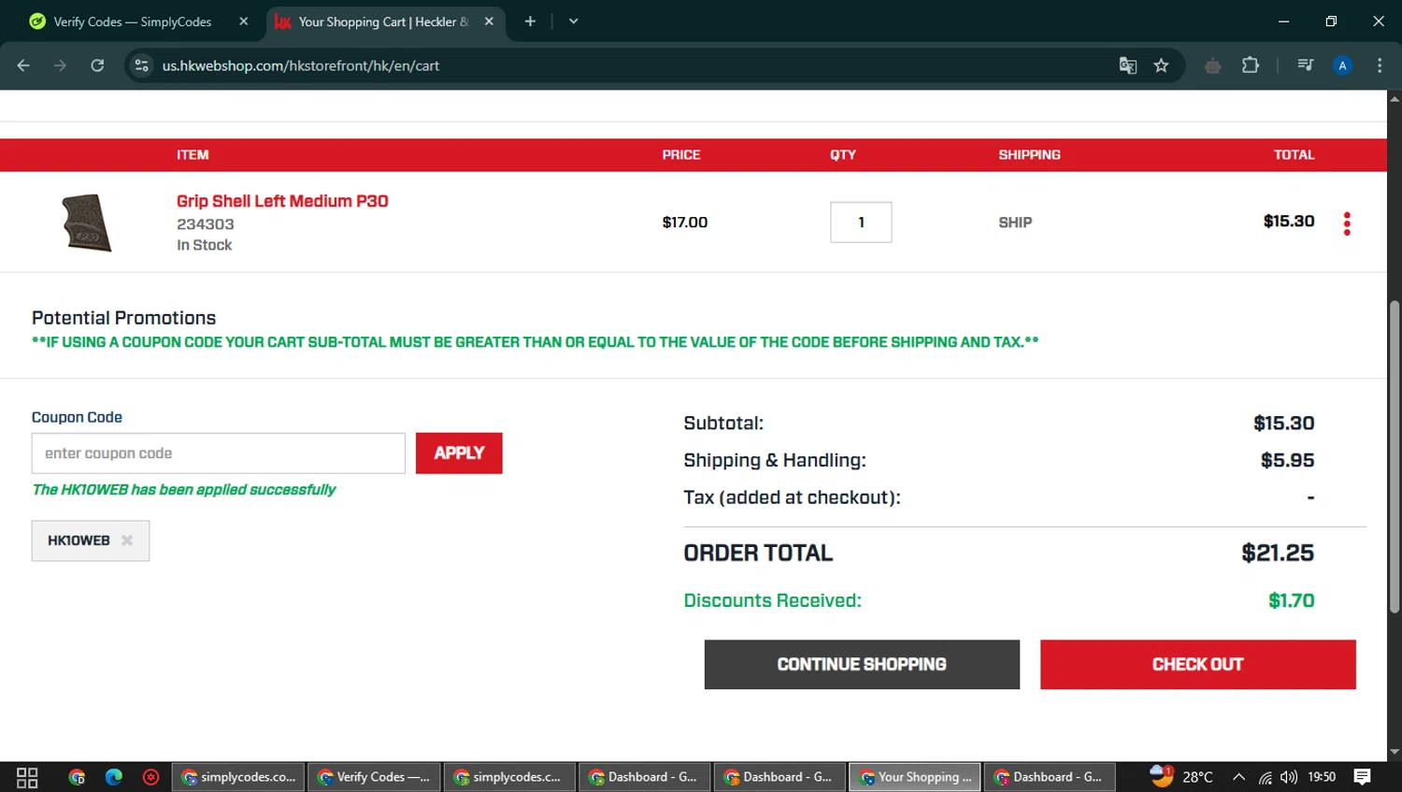The image size is (1402, 792).
Task: Open the network Wi-Fi tray icon
Action: coord(1265,777)
